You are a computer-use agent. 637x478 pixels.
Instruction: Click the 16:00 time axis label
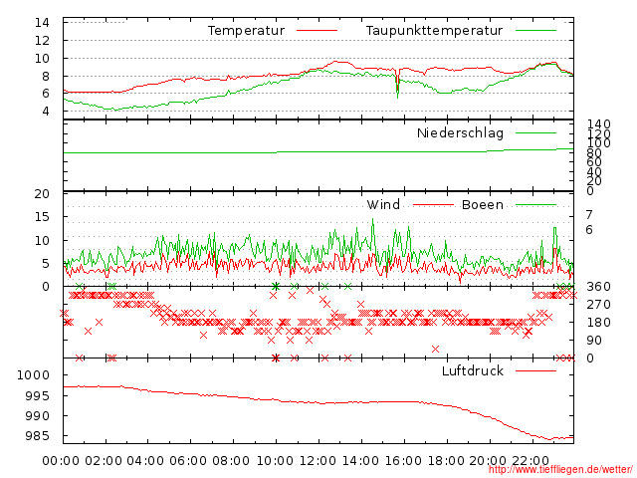point(403,461)
